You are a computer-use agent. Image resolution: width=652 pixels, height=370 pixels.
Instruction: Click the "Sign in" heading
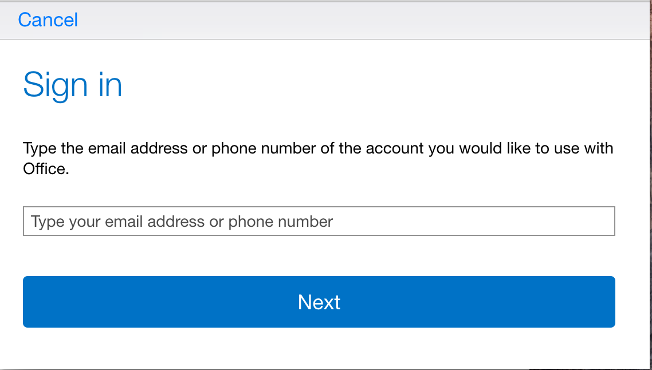pos(72,86)
